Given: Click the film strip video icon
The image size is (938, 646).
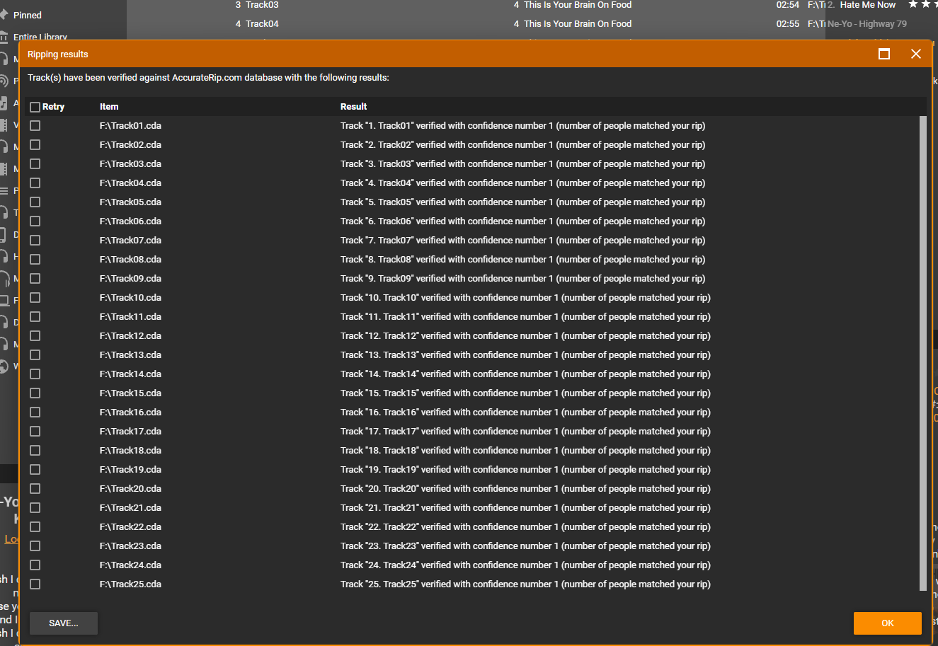Looking at the screenshot, I should [x=4, y=125].
